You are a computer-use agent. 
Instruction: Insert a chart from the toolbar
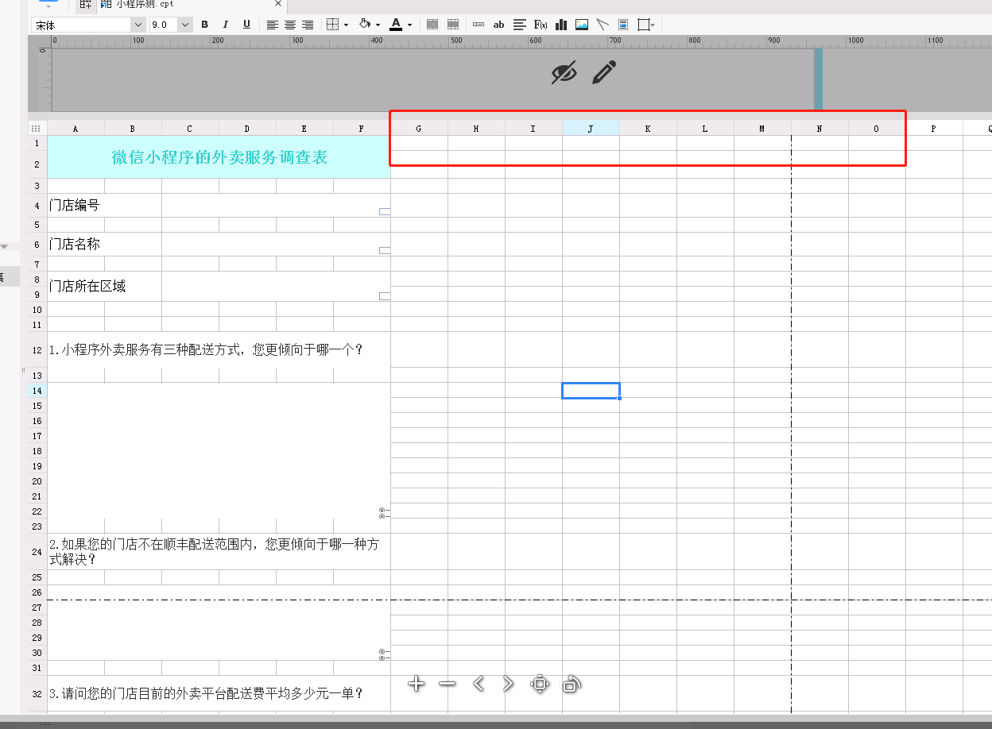[561, 25]
